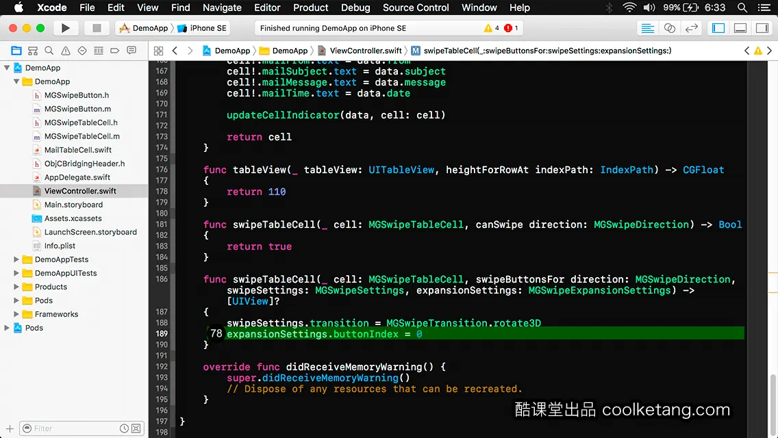This screenshot has width=778, height=438.
Task: Open the Issue navigator warning icon
Action: coord(66,51)
